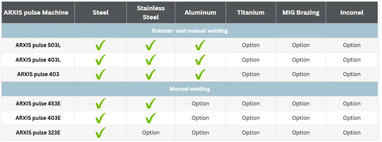Click the ARXIS pulse 453E row label

pyautogui.click(x=38, y=103)
